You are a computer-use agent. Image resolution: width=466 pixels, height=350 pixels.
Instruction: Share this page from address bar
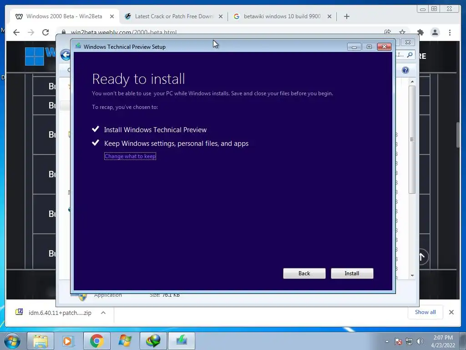[x=388, y=32]
